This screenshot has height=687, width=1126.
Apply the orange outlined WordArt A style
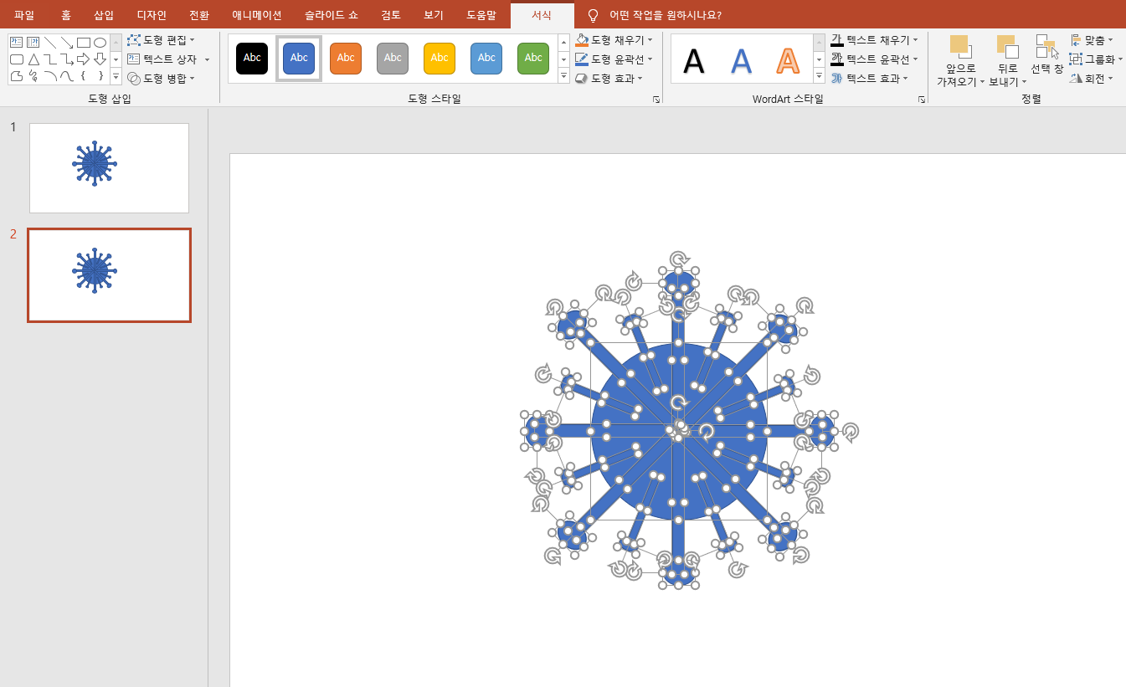pos(788,60)
